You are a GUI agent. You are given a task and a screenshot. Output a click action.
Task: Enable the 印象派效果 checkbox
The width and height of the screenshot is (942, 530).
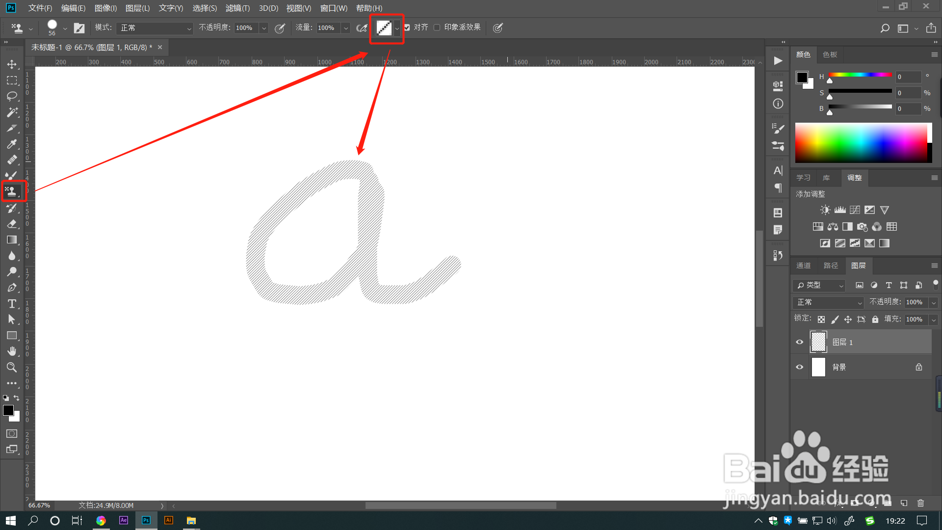pos(437,27)
